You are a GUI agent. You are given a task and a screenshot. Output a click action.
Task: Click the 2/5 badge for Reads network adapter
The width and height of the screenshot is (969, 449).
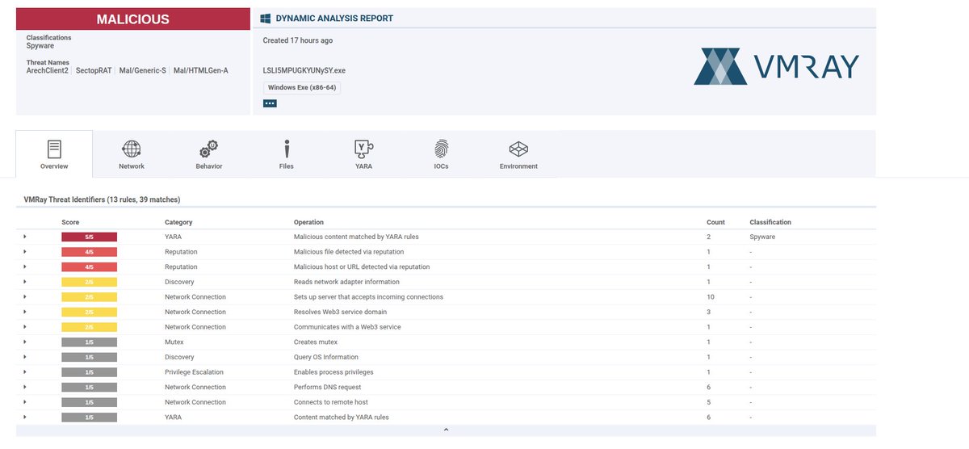coord(89,282)
